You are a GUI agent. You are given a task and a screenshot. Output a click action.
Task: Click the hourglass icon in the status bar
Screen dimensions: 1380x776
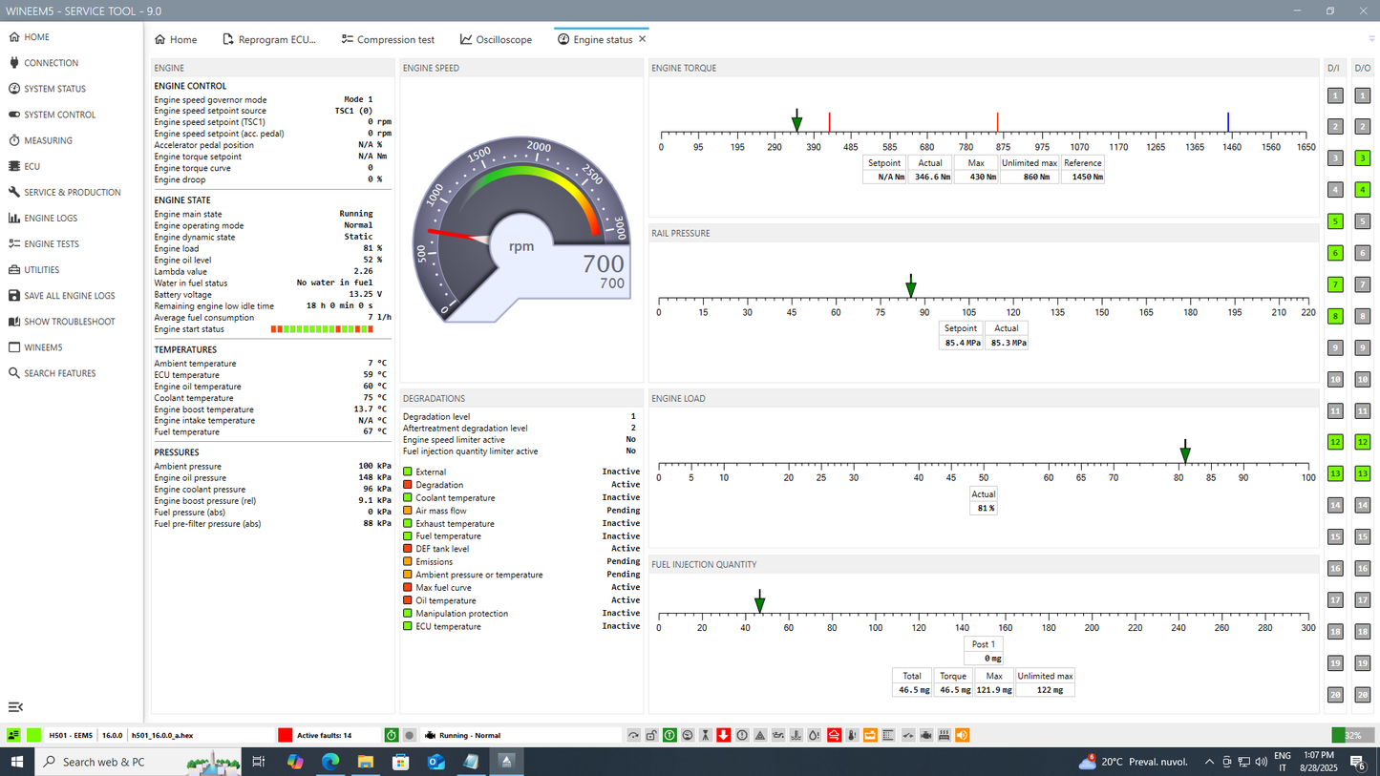pyautogui.click(x=706, y=735)
